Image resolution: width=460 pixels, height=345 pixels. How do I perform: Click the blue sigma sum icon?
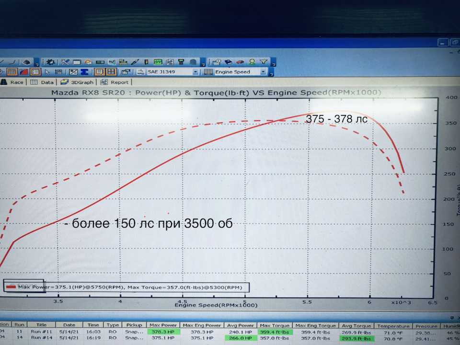pos(84,72)
